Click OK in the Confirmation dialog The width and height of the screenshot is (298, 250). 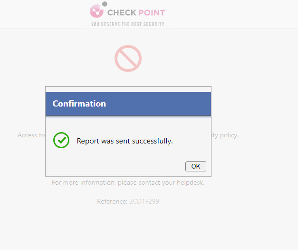pyautogui.click(x=195, y=166)
